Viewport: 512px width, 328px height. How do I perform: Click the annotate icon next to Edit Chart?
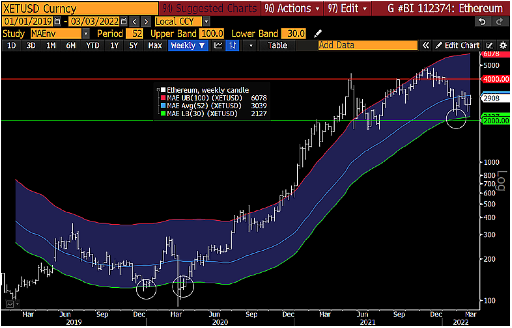(x=490, y=45)
